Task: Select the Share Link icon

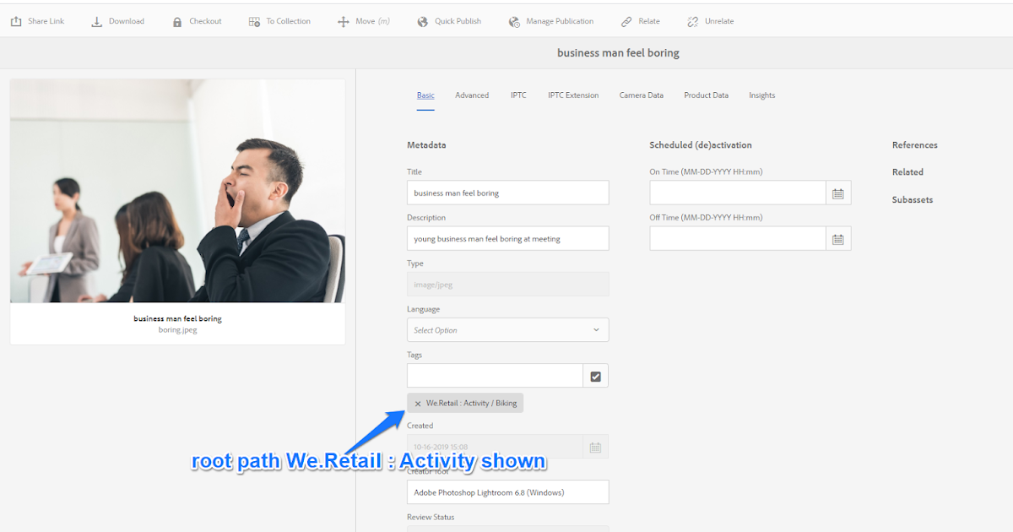Action: pyautogui.click(x=14, y=20)
